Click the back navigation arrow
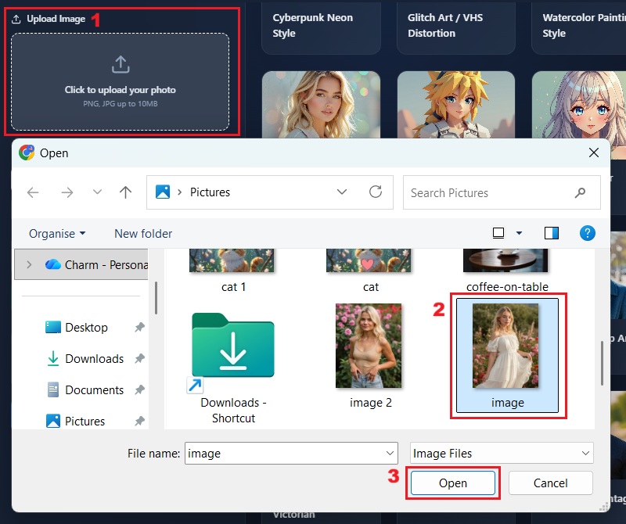 pos(31,192)
